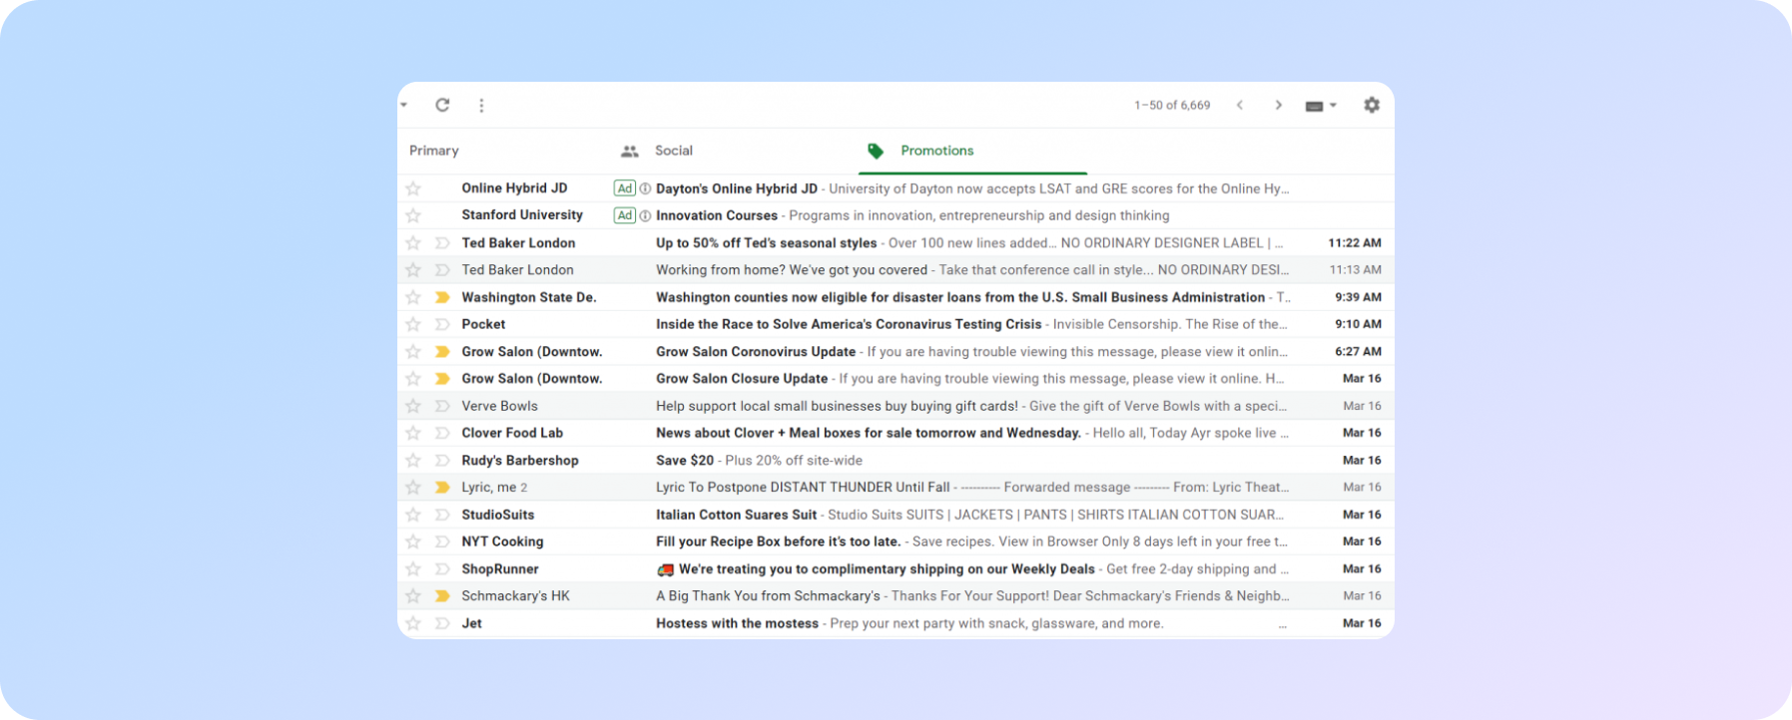Star the NYT Cooking email
Viewport: 1792px width, 720px height.
(413, 541)
